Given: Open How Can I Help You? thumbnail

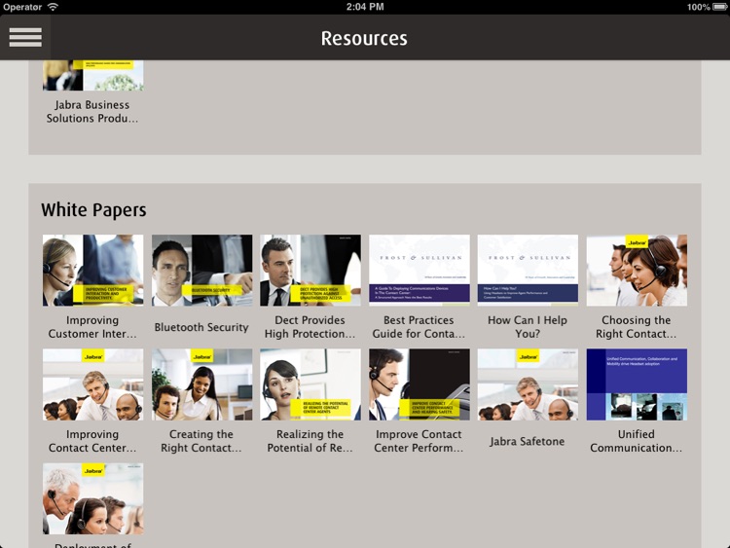Looking at the screenshot, I should point(528,271).
